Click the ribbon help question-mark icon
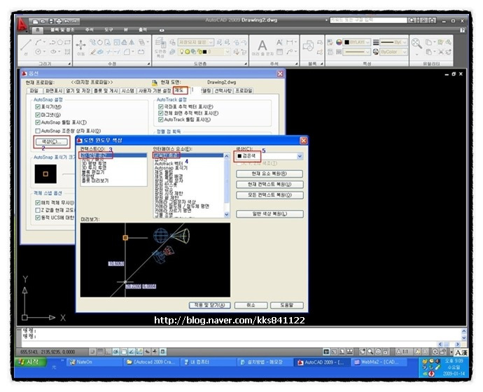This screenshot has width=483, height=392. pos(462,30)
